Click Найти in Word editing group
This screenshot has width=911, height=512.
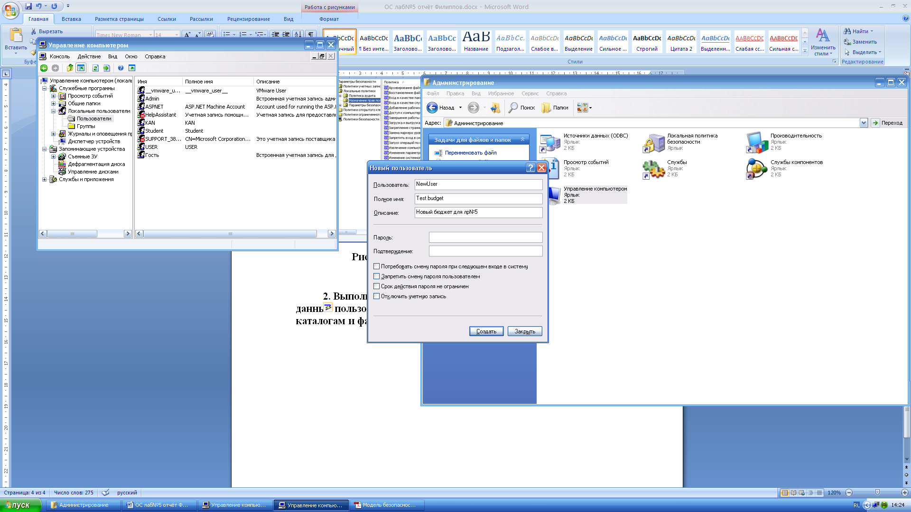tap(858, 31)
